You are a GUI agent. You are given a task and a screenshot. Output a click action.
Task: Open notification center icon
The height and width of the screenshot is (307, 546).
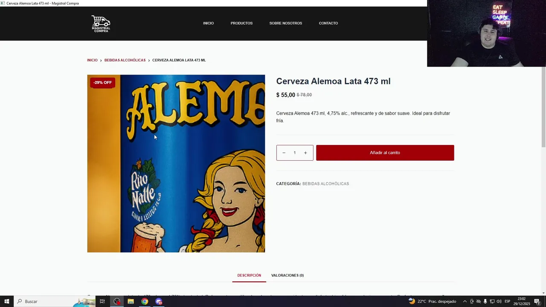click(537, 301)
